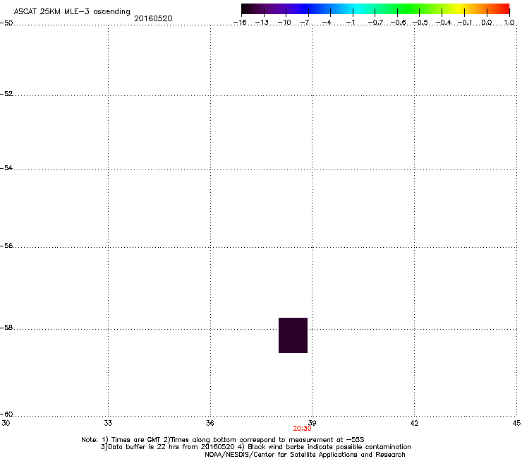Click the -52 latitude axis label

[x=6, y=94]
